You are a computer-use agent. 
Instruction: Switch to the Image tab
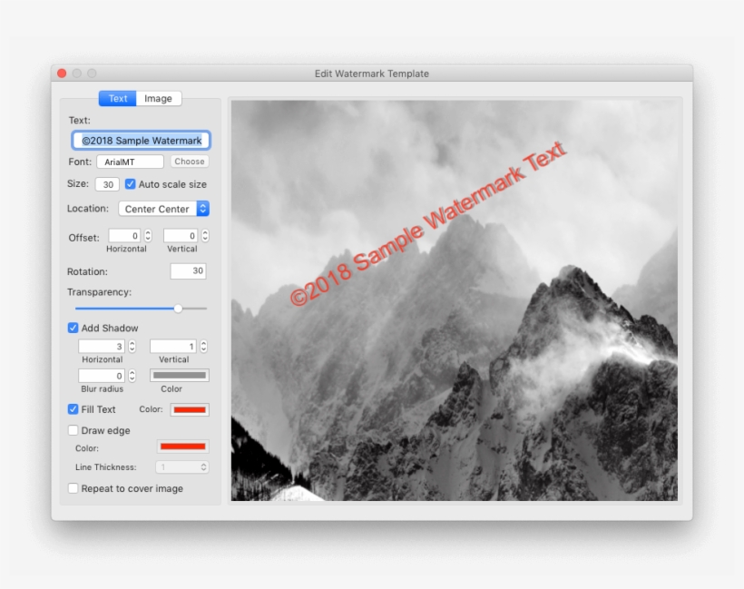tap(159, 98)
